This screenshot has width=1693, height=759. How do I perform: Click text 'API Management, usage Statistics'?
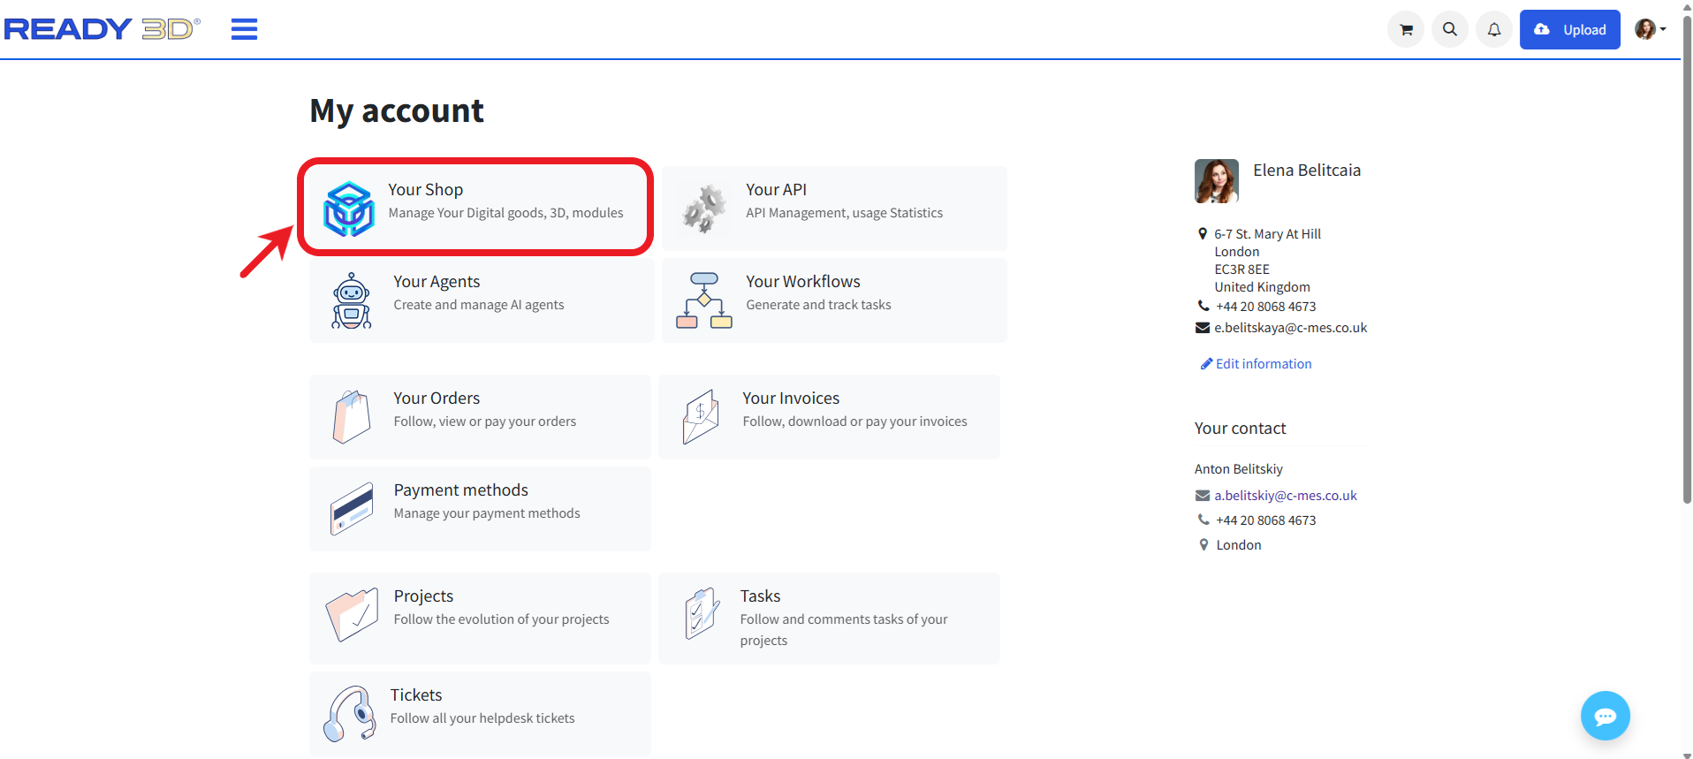click(844, 212)
